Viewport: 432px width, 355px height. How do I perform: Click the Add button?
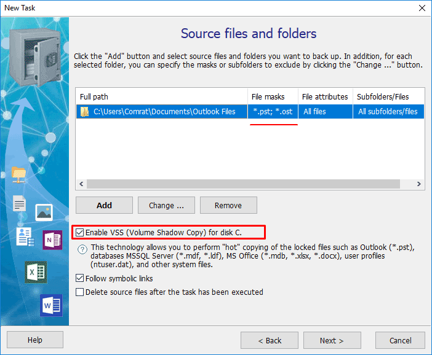point(104,205)
